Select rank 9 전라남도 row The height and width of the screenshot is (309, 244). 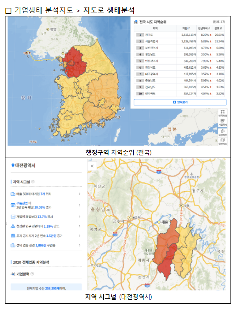pyautogui.click(x=179, y=87)
